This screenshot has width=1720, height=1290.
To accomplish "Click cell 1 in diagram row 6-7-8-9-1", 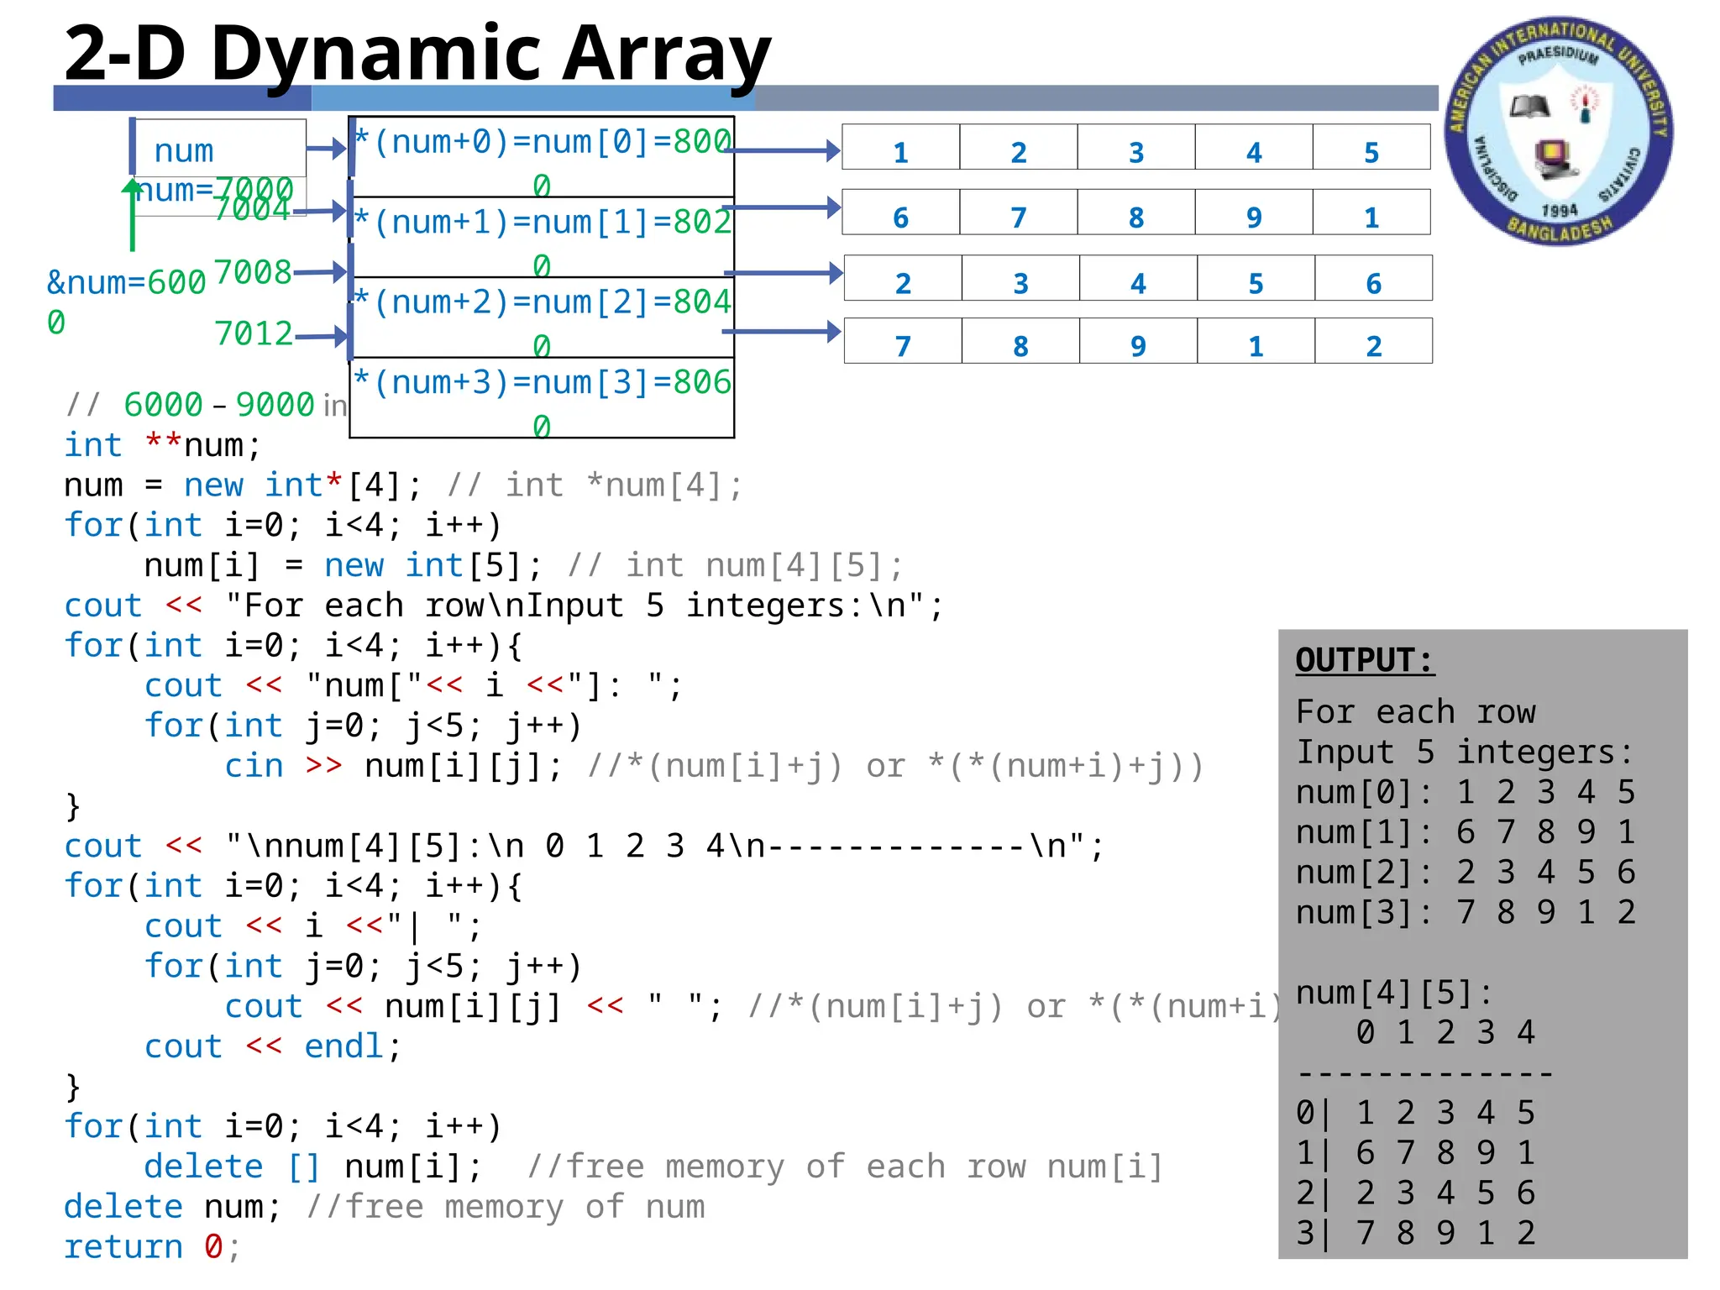I will [1371, 212].
